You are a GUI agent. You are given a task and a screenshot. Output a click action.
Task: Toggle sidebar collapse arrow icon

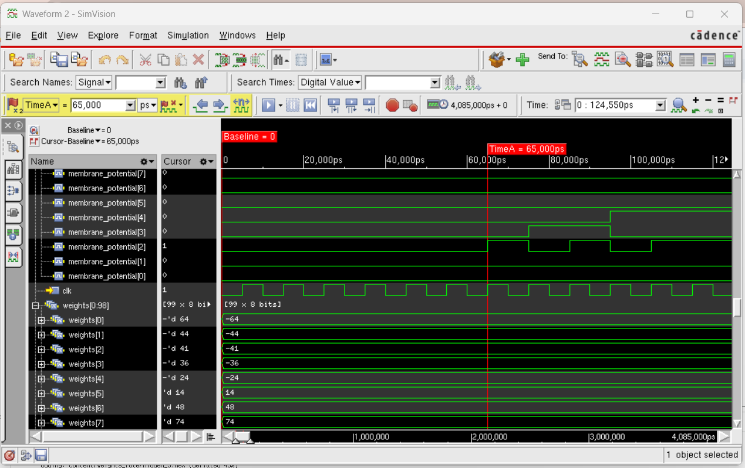click(18, 126)
